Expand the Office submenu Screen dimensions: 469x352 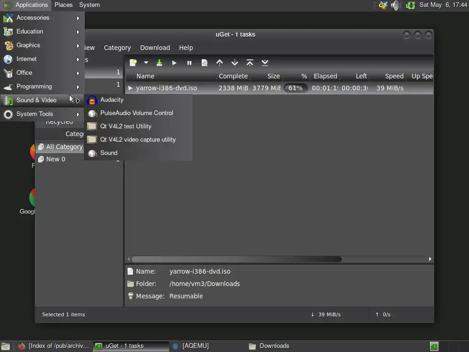point(42,73)
